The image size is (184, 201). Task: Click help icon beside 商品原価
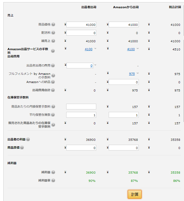(22, 148)
